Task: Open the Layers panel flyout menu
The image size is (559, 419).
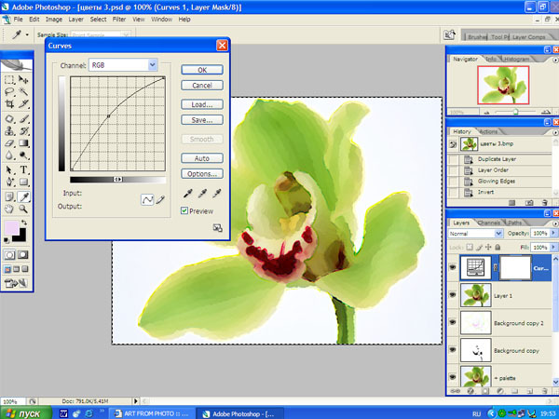Action: click(x=555, y=223)
